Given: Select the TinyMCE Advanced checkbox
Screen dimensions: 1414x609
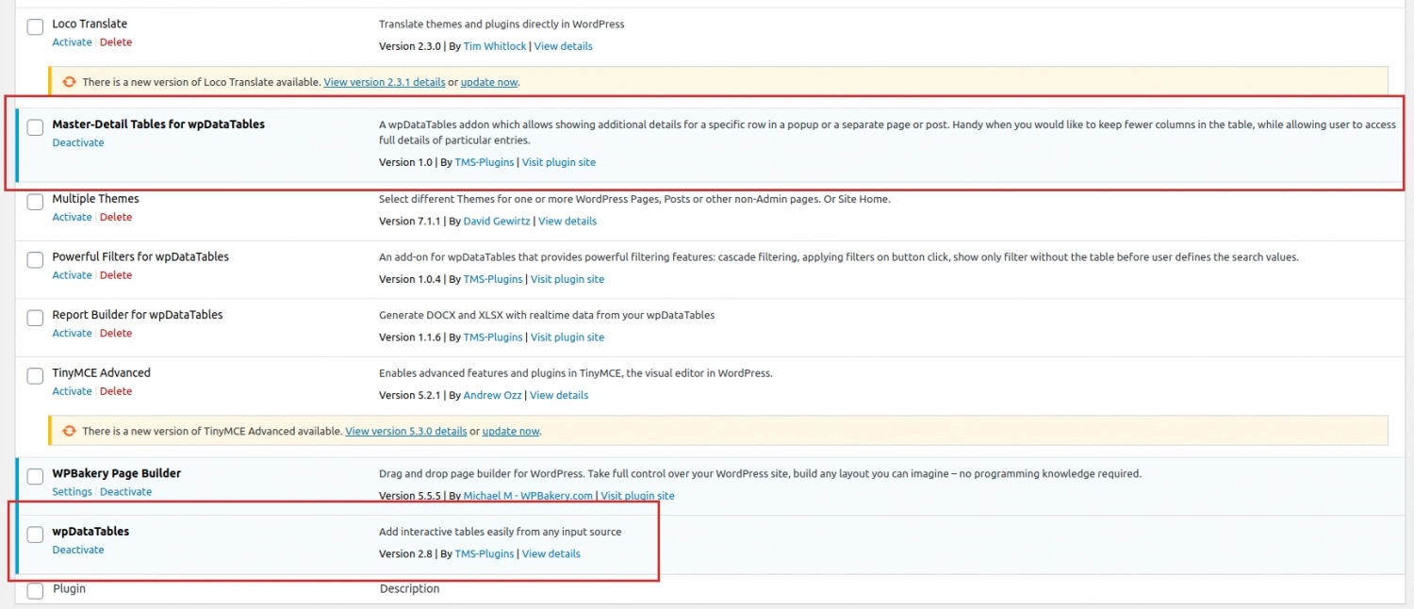Looking at the screenshot, I should tap(35, 375).
